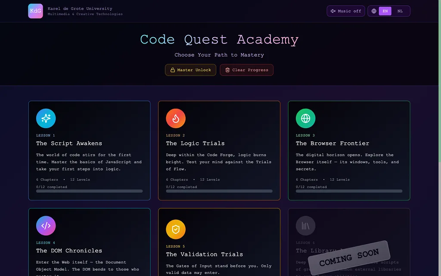This screenshot has height=276, width=441.
Task: Click the code brackets icon of Lesson 4
Action: coord(46,226)
